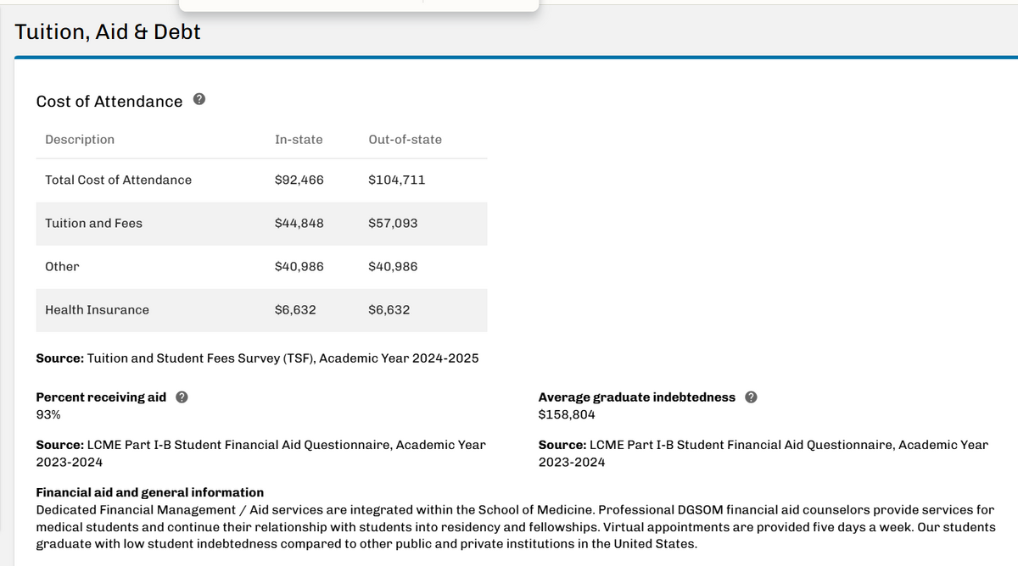The height and width of the screenshot is (566, 1018).
Task: Select the out-of-state Other cost "$40,986"
Action: [x=393, y=266]
